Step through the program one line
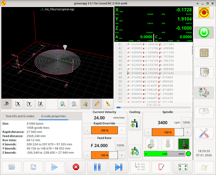Screen dimensions: 216x175 tap(118, 167)
